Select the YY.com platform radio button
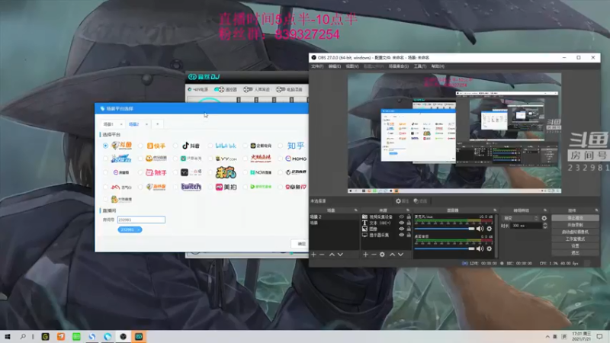610x343 pixels. coord(210,159)
